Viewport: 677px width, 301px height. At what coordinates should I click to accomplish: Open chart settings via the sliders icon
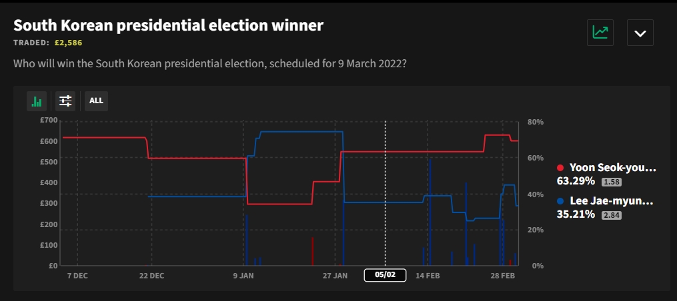click(x=65, y=101)
